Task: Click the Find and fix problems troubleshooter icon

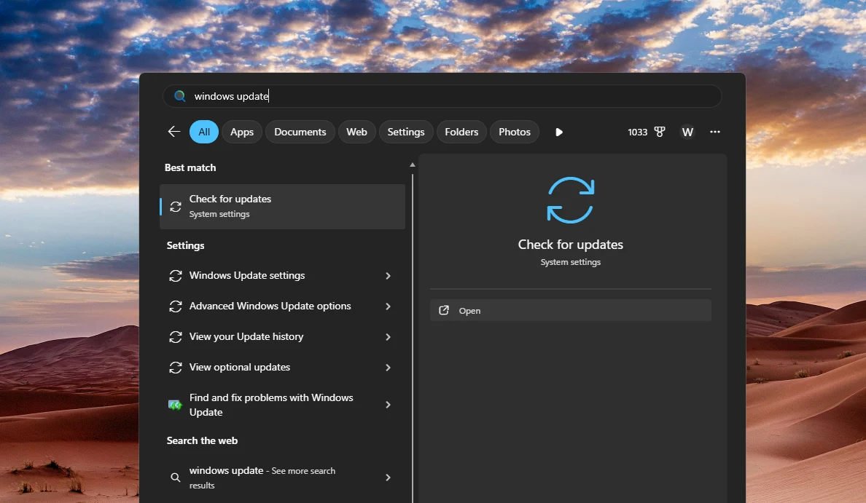Action: point(175,405)
